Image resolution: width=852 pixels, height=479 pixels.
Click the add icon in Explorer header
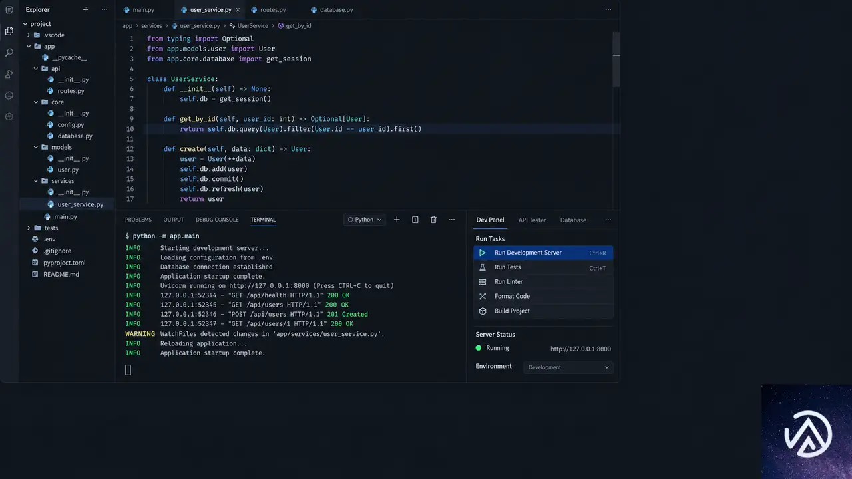[x=85, y=10]
